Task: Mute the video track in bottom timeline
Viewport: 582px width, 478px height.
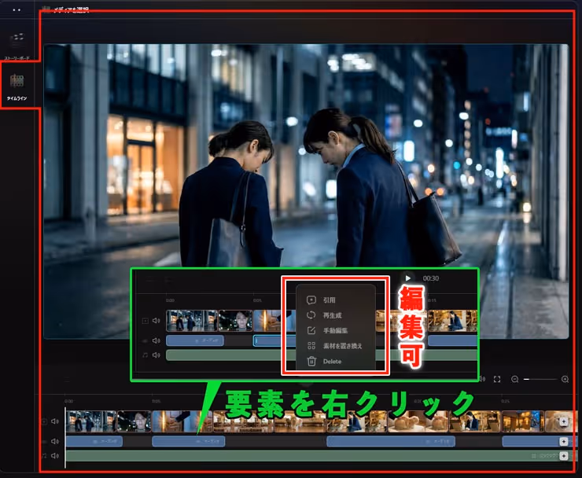Action: click(55, 421)
